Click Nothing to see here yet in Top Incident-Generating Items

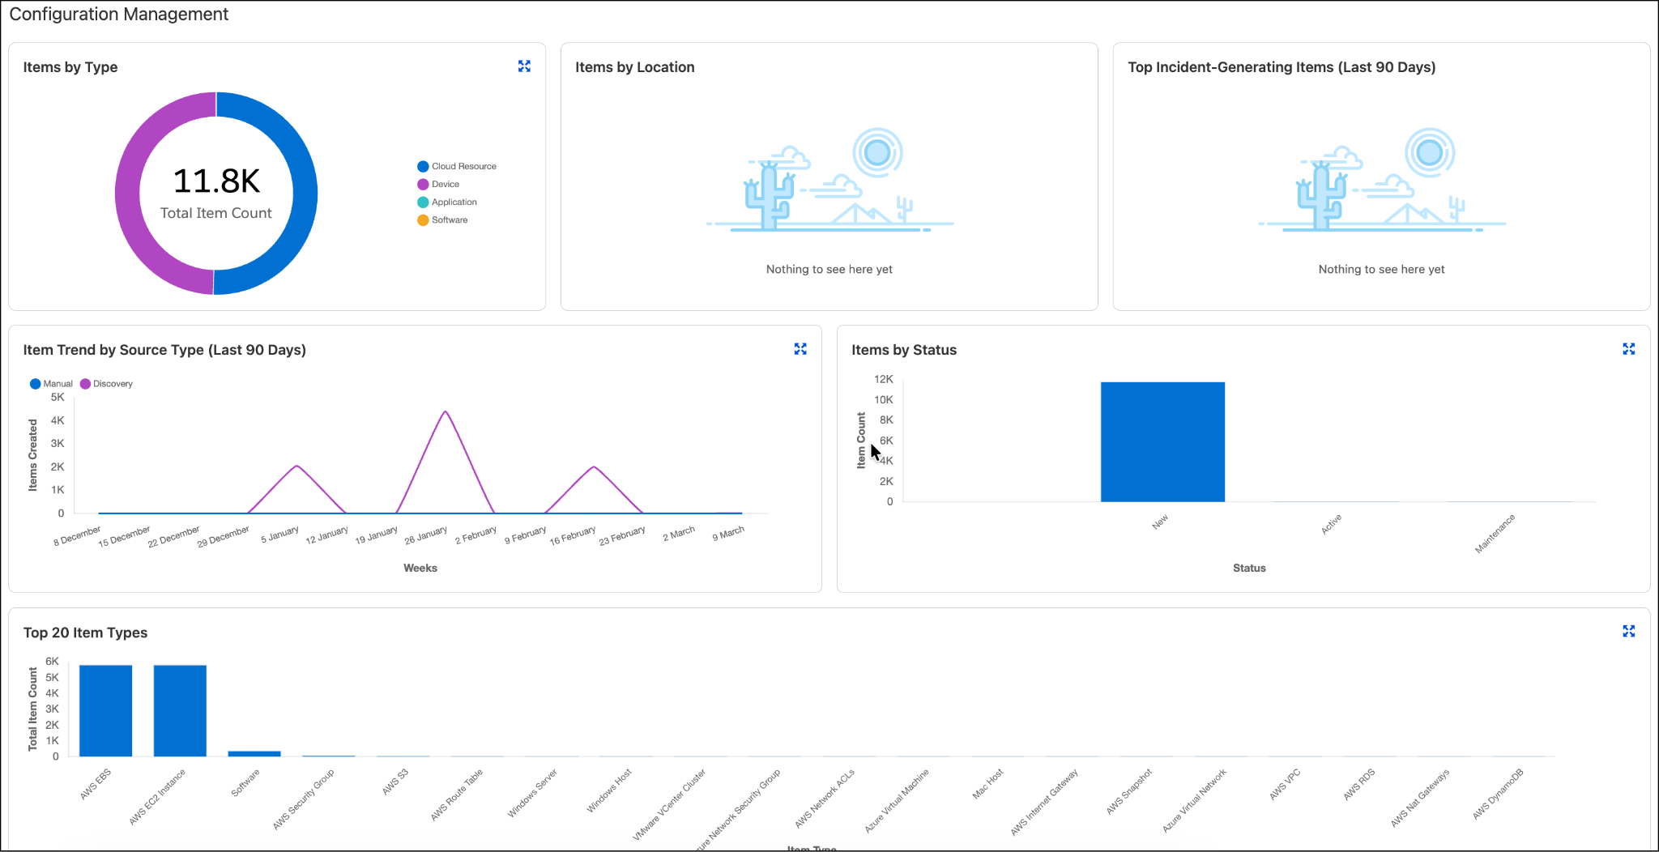click(x=1381, y=269)
